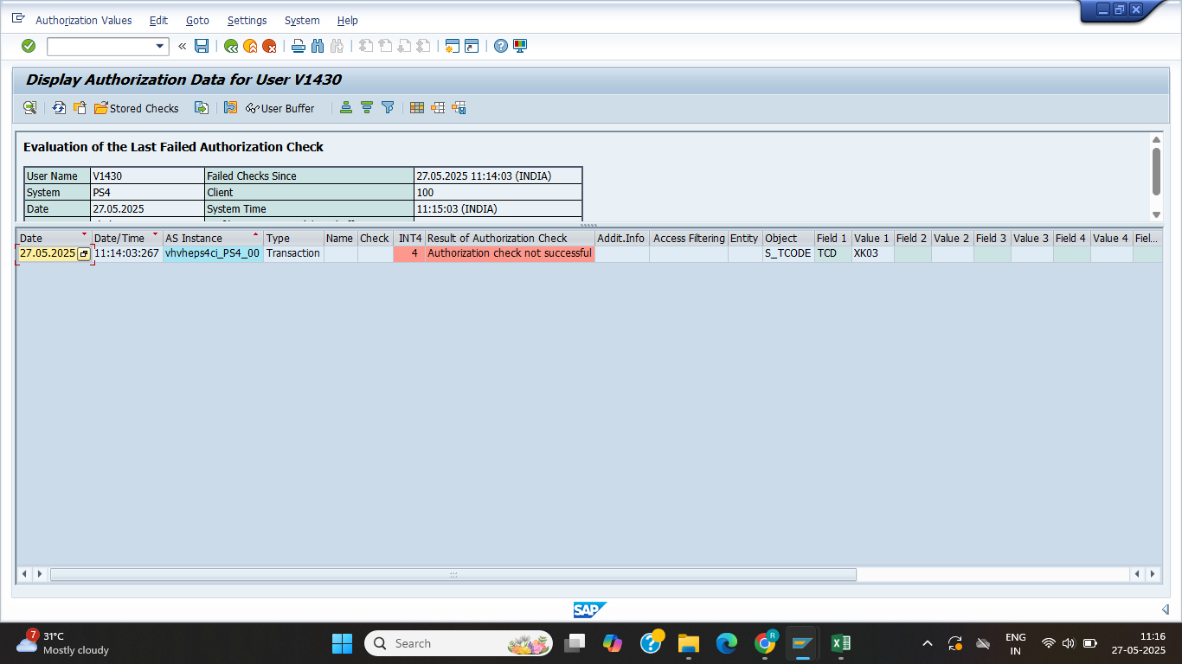
Task: Open the Settings menu
Action: pyautogui.click(x=247, y=20)
